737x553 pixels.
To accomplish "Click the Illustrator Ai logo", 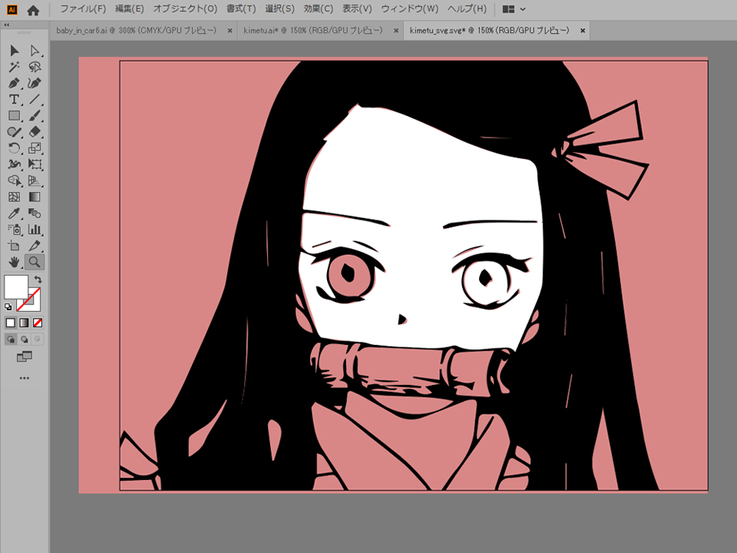I will click(x=12, y=9).
